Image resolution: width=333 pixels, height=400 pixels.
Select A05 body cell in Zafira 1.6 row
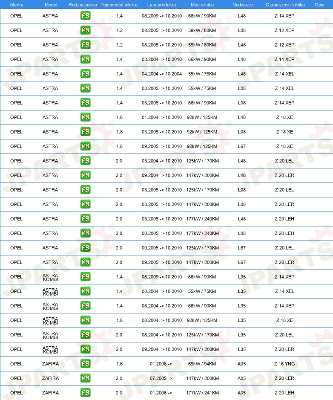click(x=241, y=364)
